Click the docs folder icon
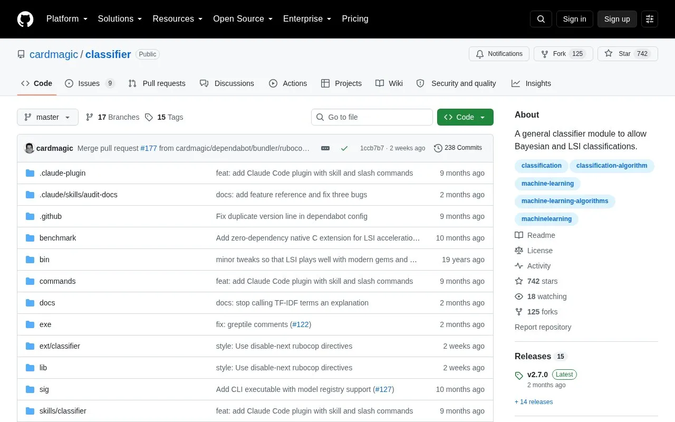 click(x=30, y=303)
